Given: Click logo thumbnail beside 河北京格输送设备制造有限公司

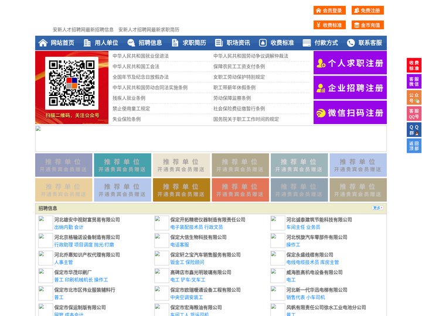Looking at the screenshot, I should click(x=46, y=241).
